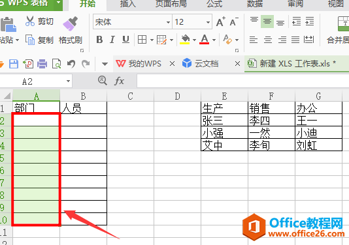Screen dimensions: 349x245
Task: Click the Save floppy disk icon
Action: (14, 64)
